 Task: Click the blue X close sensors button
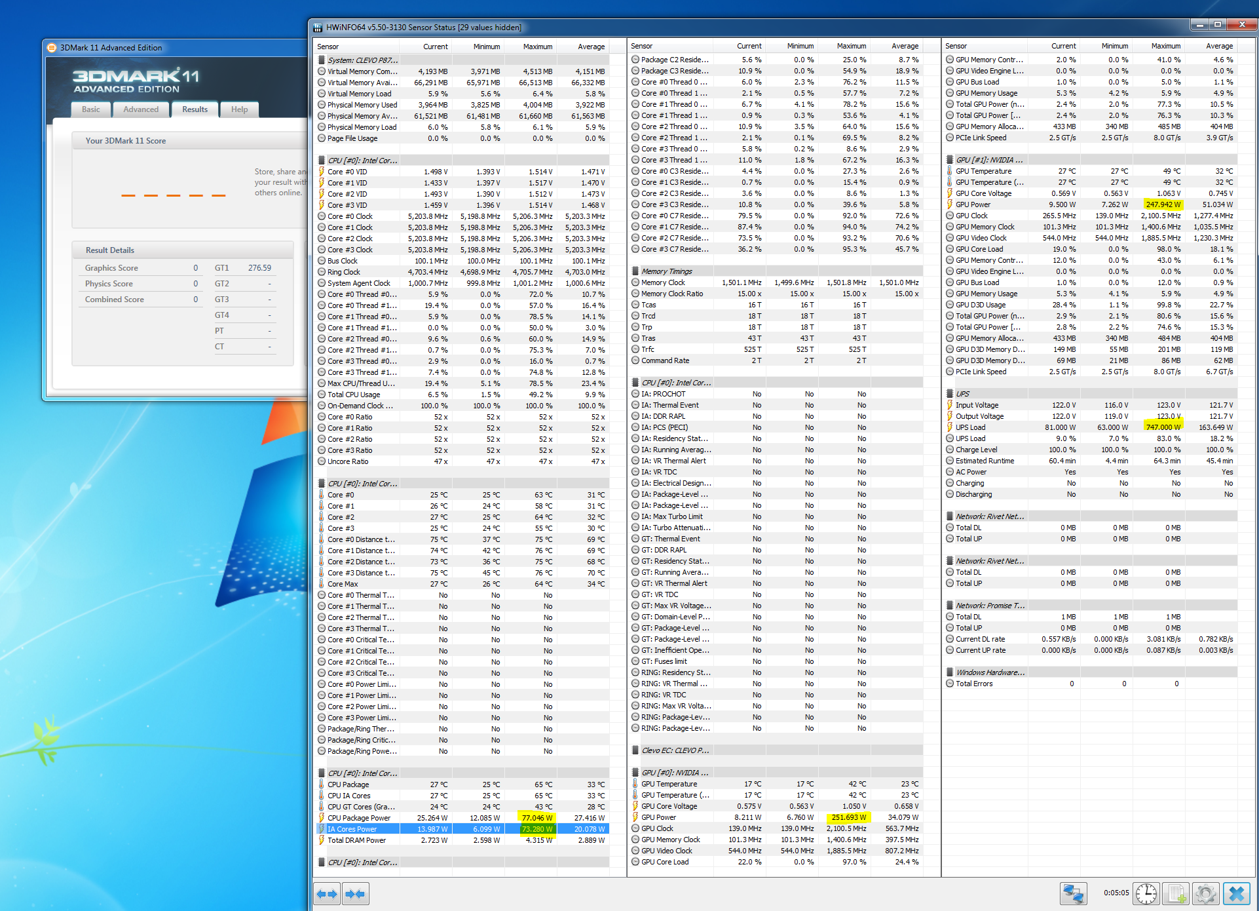1237,893
